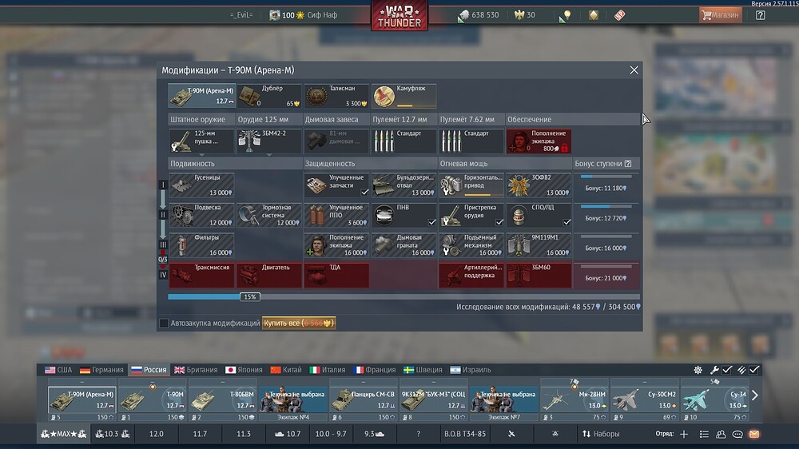Toggle the Улучшенные запчасти checkmark

pos(364,192)
